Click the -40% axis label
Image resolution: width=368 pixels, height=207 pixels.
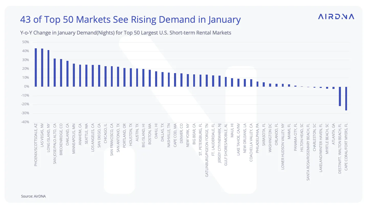(25, 122)
